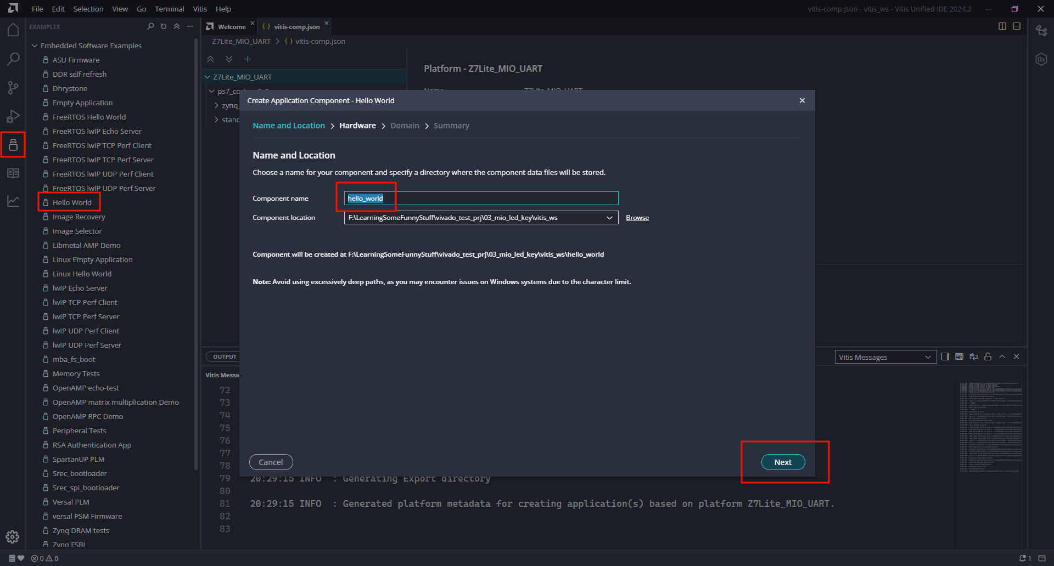Collapse the ps7_cortex tree node
The image size is (1054, 566).
click(x=212, y=91)
